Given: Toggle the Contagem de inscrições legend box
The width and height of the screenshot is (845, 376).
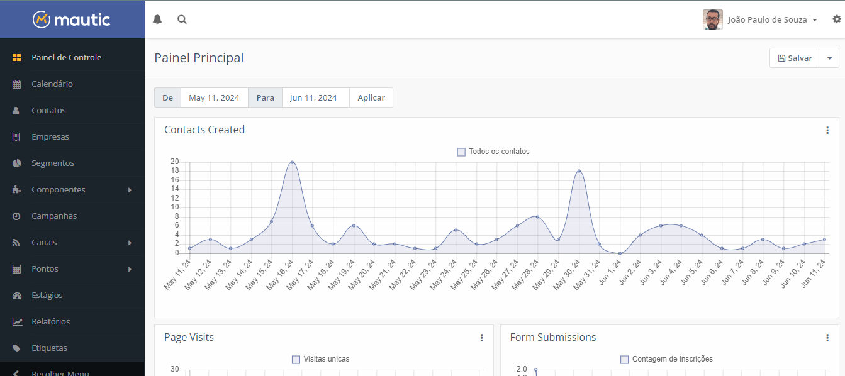Looking at the screenshot, I should (624, 360).
